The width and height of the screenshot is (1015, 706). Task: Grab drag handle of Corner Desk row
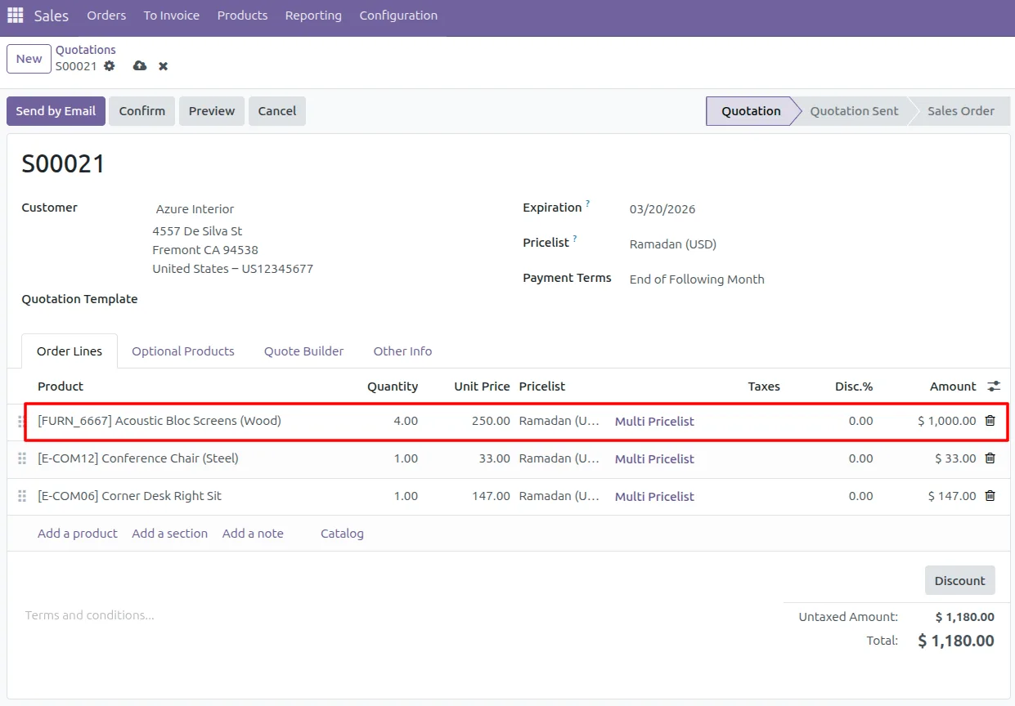(22, 497)
